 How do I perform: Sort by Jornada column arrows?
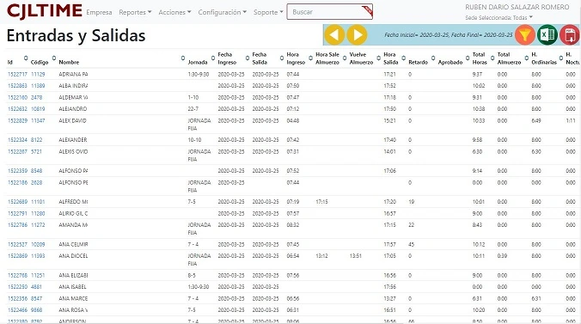(x=213, y=58)
